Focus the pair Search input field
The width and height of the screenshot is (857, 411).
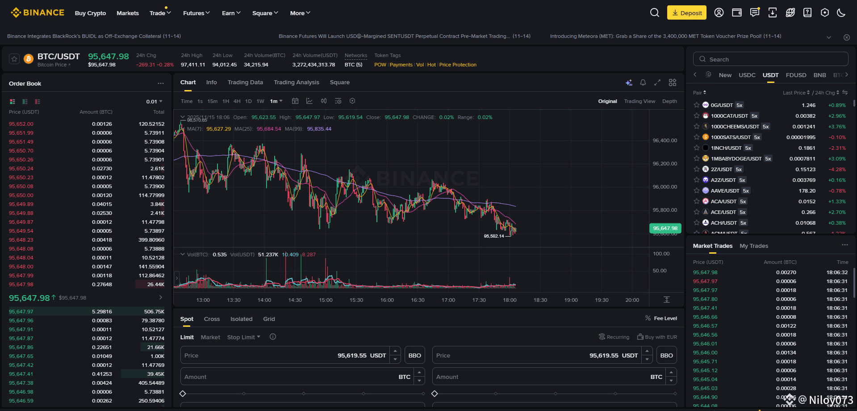770,59
